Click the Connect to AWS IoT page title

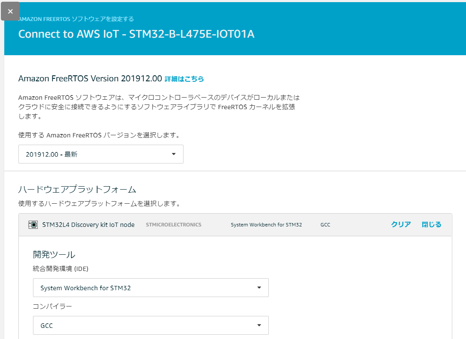coord(136,34)
